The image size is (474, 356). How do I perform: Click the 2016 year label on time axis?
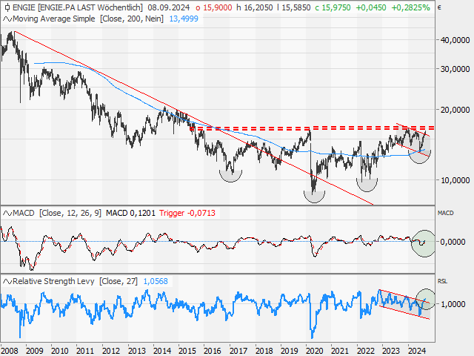coord(213,351)
